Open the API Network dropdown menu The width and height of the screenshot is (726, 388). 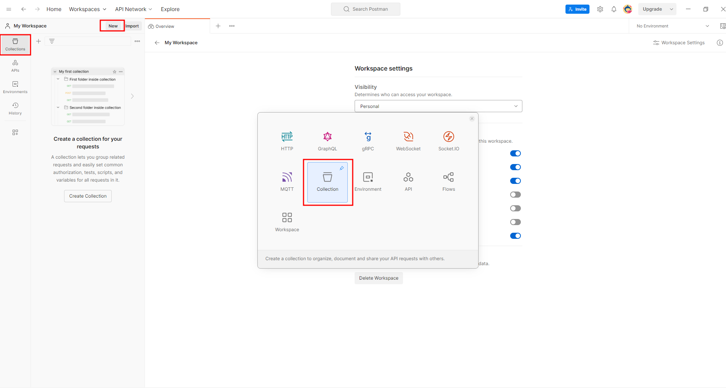pyautogui.click(x=134, y=9)
